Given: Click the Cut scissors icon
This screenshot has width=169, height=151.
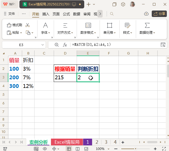Looking at the screenshot, I should [27, 25].
